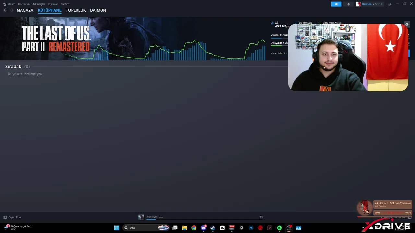This screenshot has width=415, height=233.
Task: Open download settings gear icon
Action: click(407, 24)
